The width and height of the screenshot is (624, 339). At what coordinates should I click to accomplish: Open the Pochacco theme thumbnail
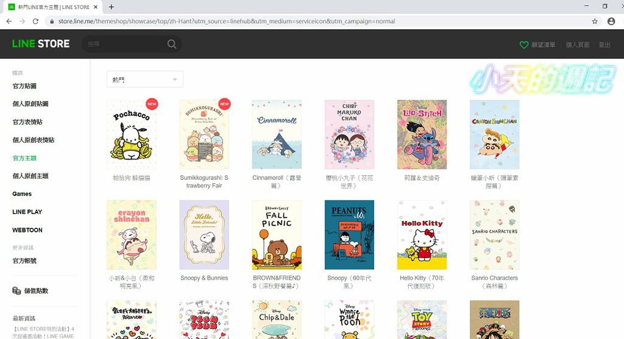[x=132, y=135]
